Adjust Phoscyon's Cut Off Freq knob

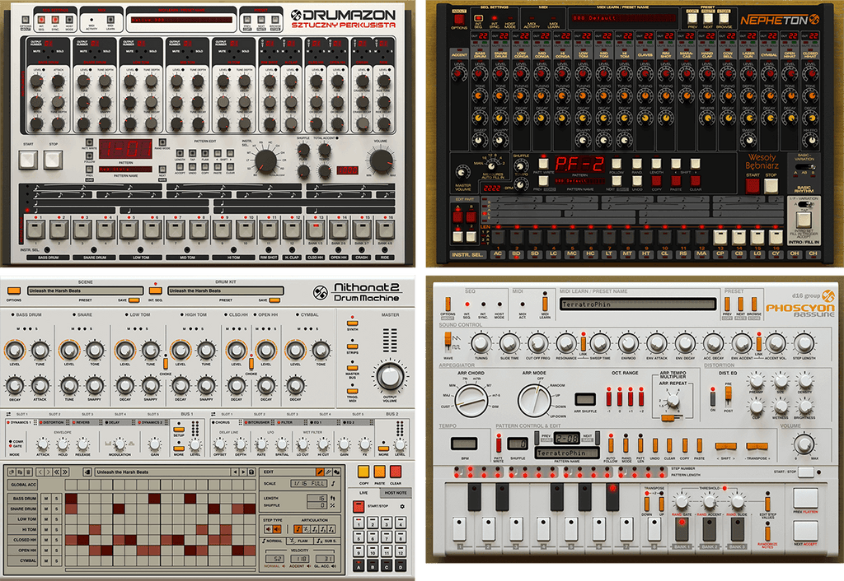(x=537, y=342)
